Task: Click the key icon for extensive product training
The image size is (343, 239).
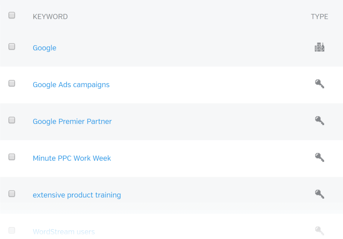Action: click(320, 194)
